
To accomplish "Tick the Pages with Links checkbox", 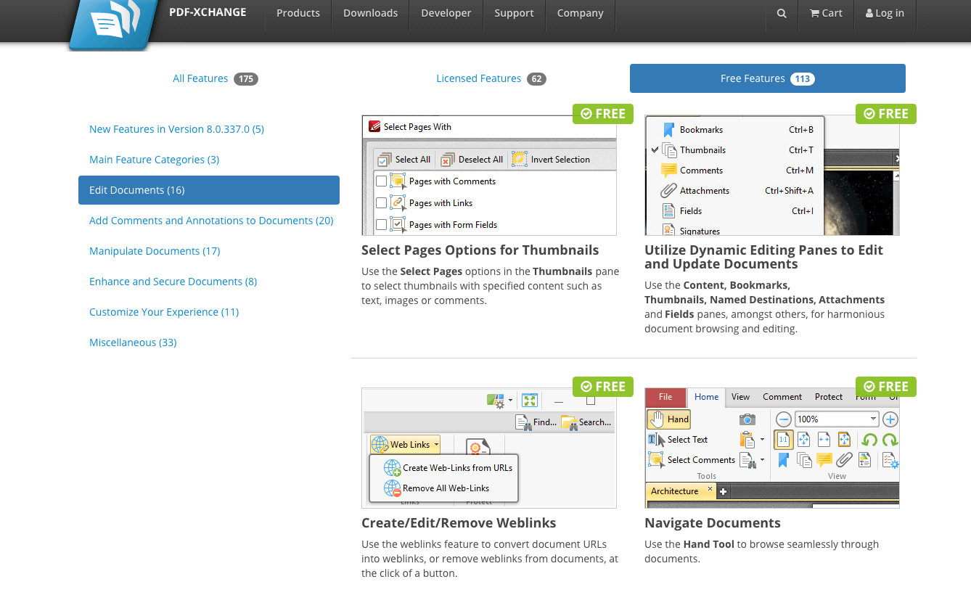I will 381,203.
